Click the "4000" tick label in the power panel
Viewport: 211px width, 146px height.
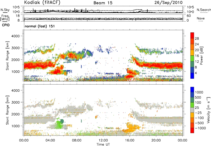click(x=16, y=36)
